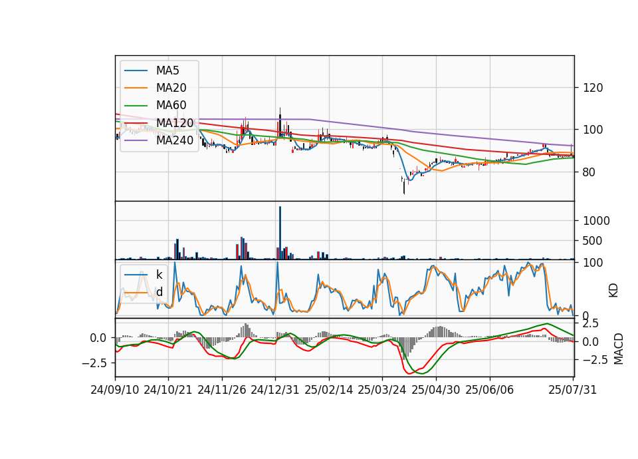Screen dimensions: 638x459
Task: Click the MACD axis title
Action: (619, 349)
